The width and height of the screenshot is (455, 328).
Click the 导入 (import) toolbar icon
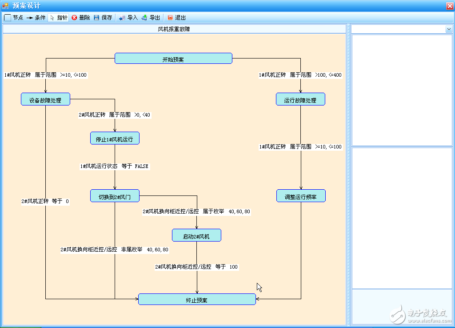click(x=128, y=18)
